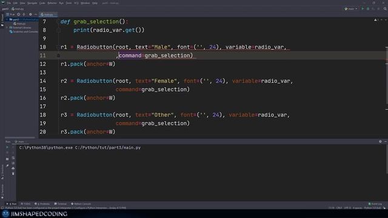Click the trash clear-all icon in Run panel
This screenshot has width=388, height=218.
pos(13,174)
